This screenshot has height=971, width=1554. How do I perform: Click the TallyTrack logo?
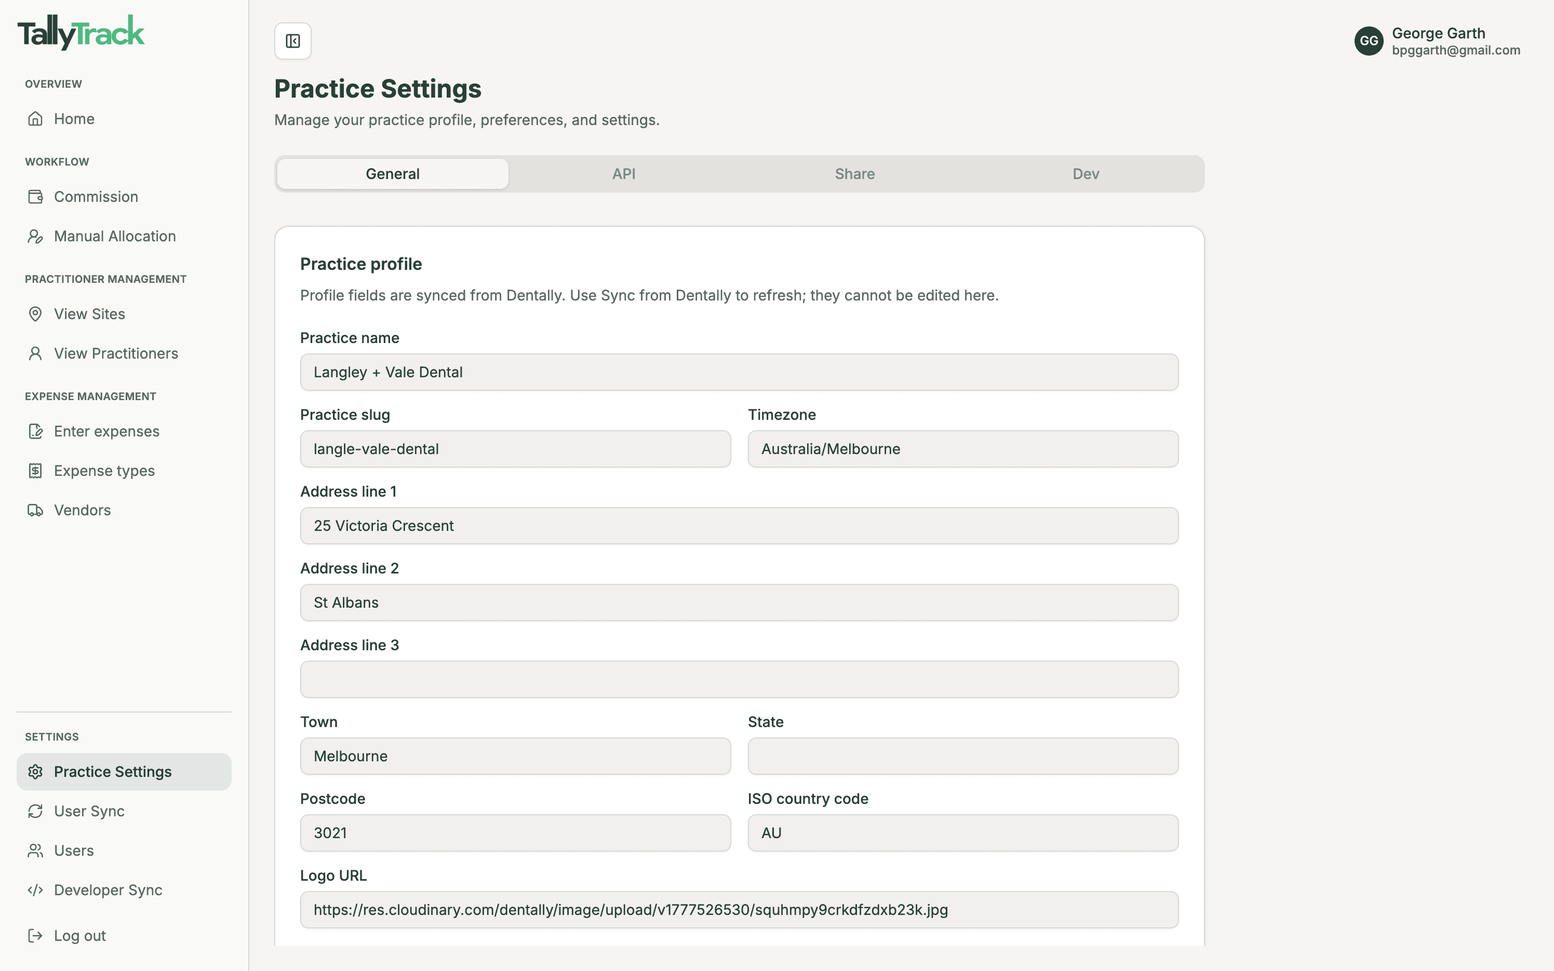pos(81,32)
